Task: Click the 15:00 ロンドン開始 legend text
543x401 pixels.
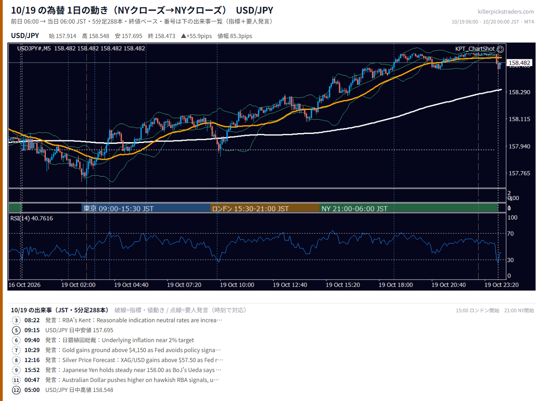Action: [x=477, y=310]
